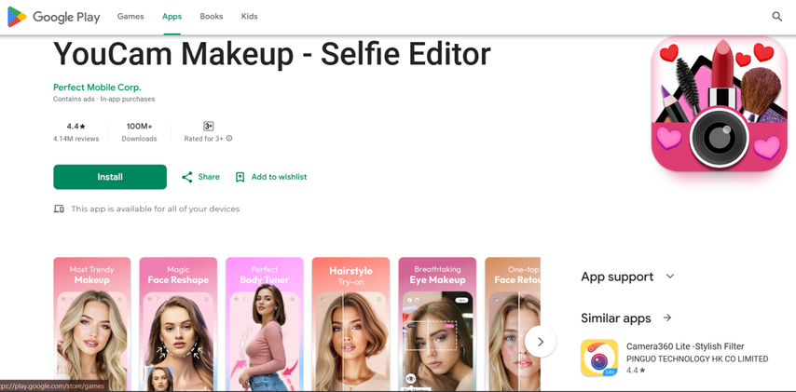Click the YouCam Makeup app icon
The image size is (796, 392).
pyautogui.click(x=719, y=104)
